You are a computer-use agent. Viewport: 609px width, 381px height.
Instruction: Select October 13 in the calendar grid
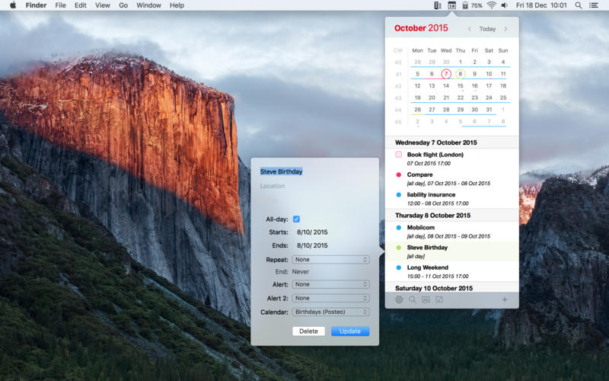(432, 86)
